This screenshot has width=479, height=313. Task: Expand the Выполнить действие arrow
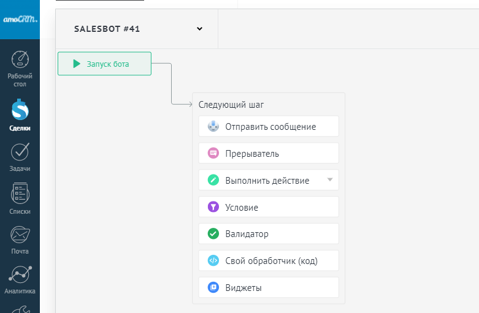[x=329, y=179]
